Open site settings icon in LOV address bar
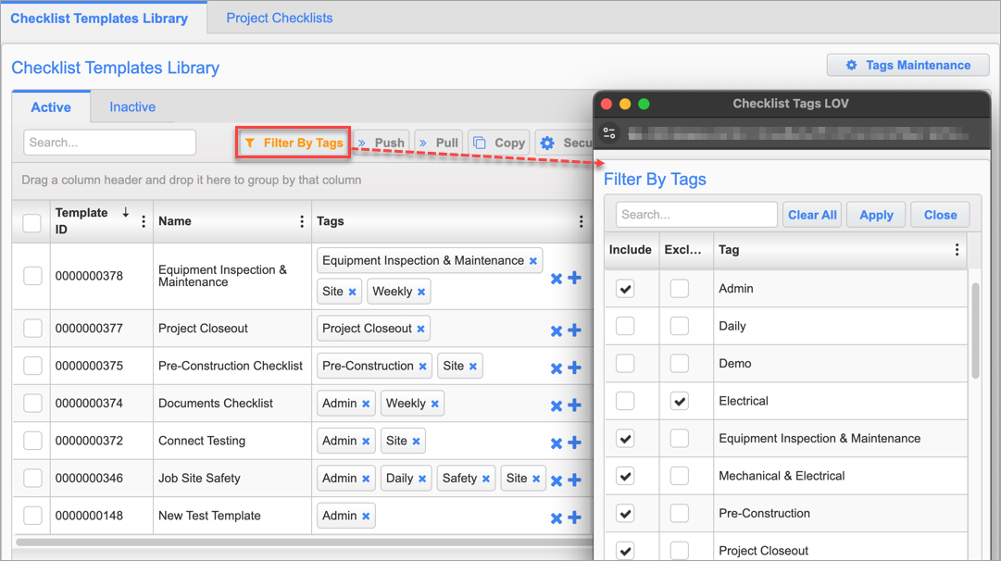Image resolution: width=1001 pixels, height=561 pixels. (x=609, y=132)
